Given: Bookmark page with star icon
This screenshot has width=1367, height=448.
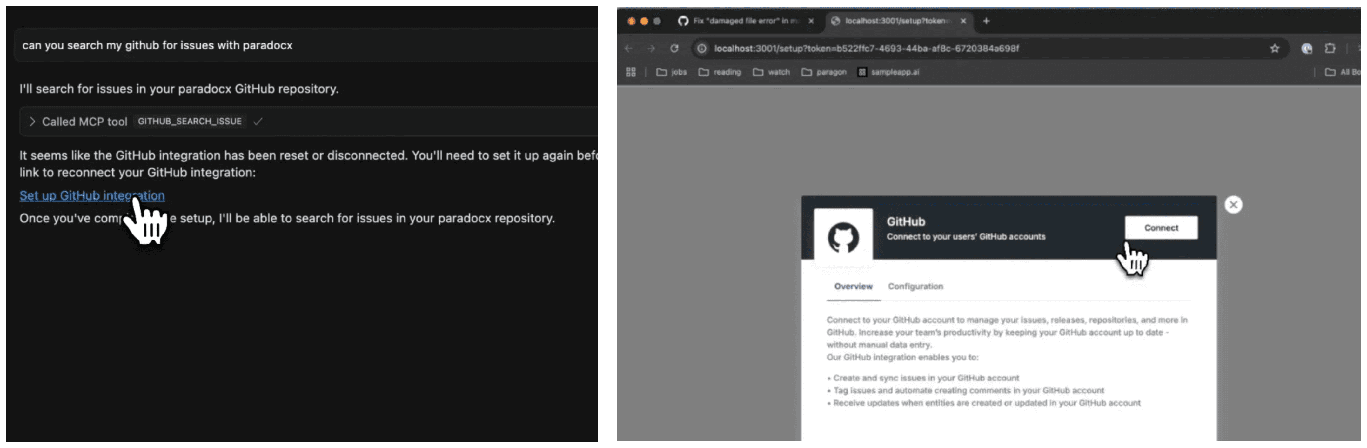Looking at the screenshot, I should (x=1275, y=48).
